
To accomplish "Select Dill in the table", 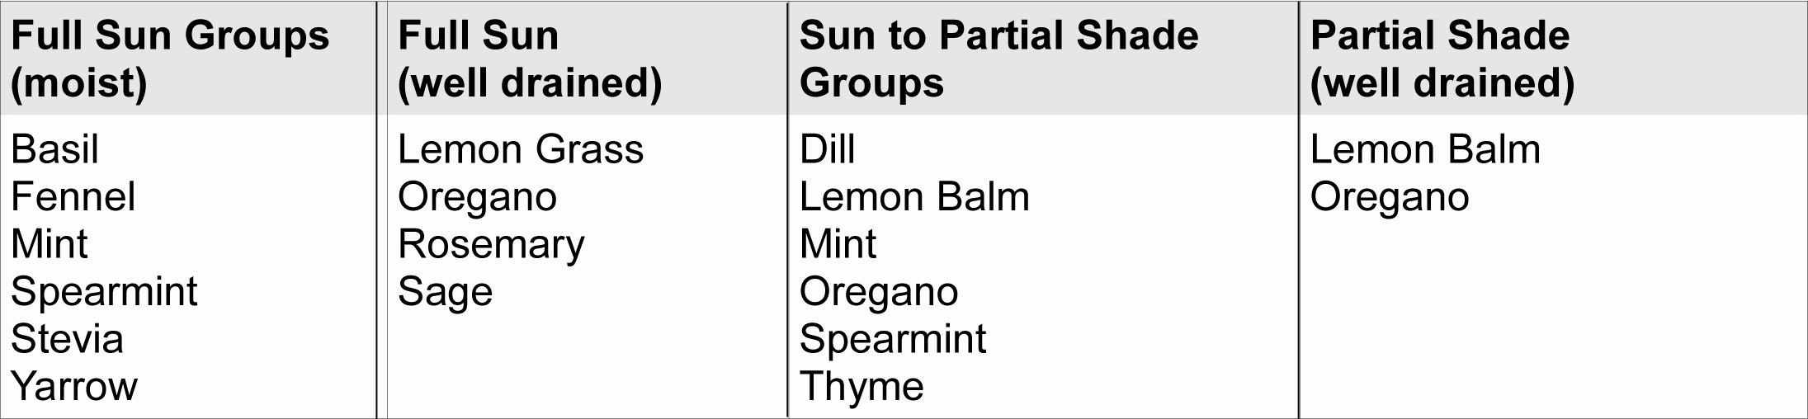I will pyautogui.click(x=827, y=149).
